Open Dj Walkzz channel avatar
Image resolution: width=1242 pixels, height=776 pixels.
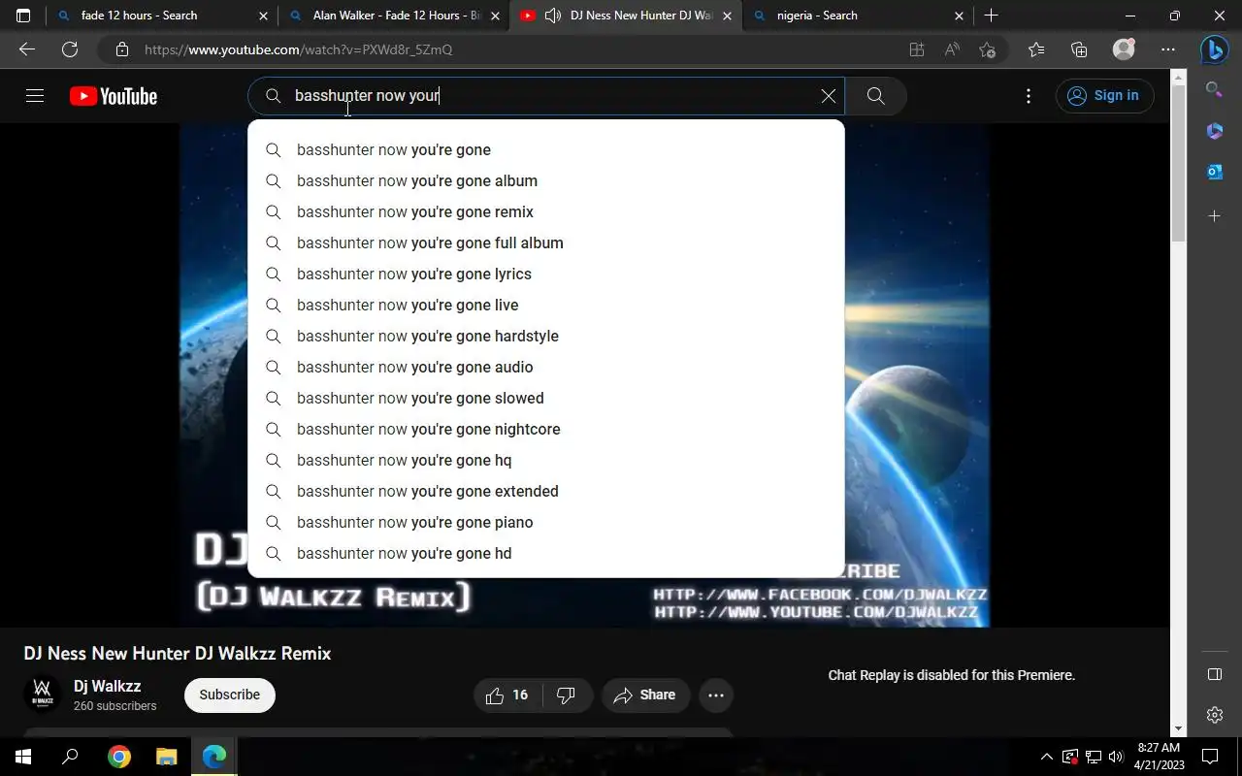(43, 695)
